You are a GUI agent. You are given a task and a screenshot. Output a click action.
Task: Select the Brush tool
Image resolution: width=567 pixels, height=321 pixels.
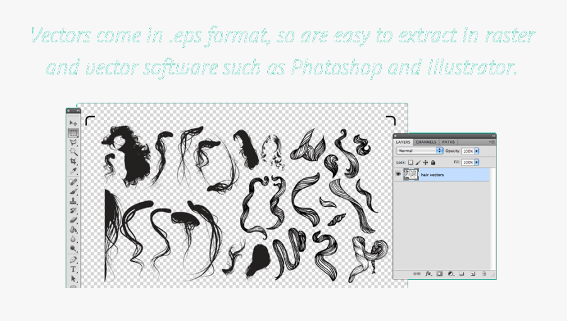(x=73, y=191)
